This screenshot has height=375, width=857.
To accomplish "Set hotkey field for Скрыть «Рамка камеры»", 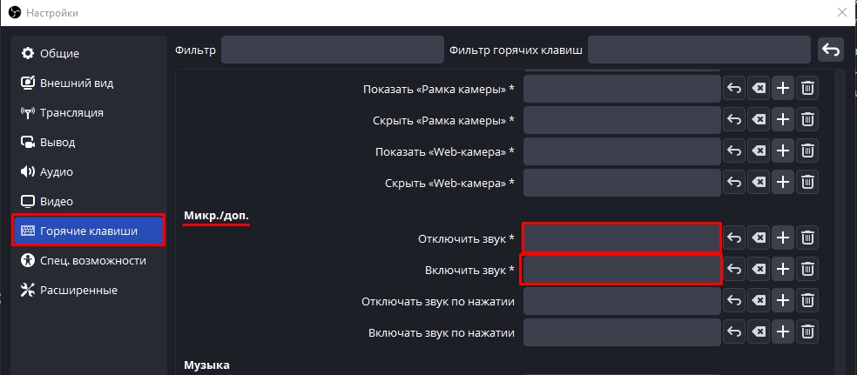I will click(622, 119).
